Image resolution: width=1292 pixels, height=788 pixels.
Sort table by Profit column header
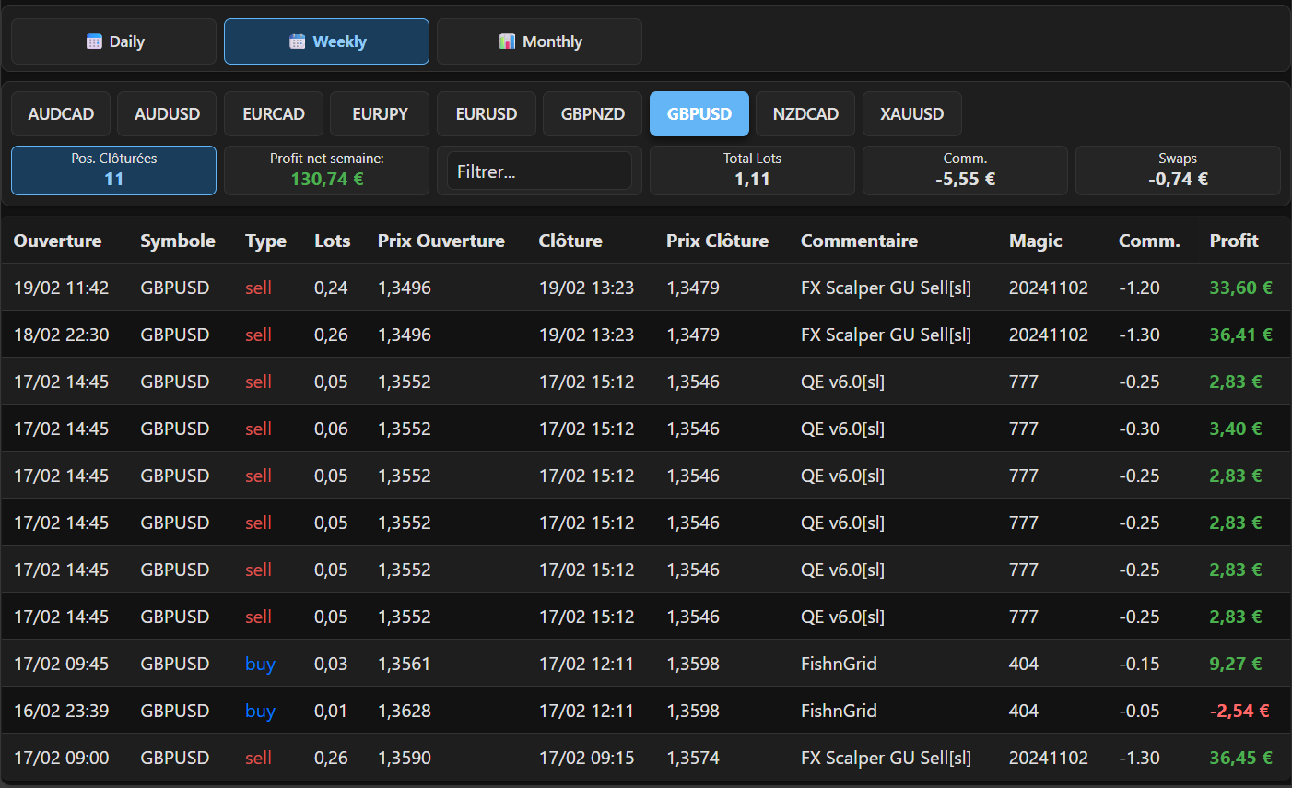click(1233, 241)
